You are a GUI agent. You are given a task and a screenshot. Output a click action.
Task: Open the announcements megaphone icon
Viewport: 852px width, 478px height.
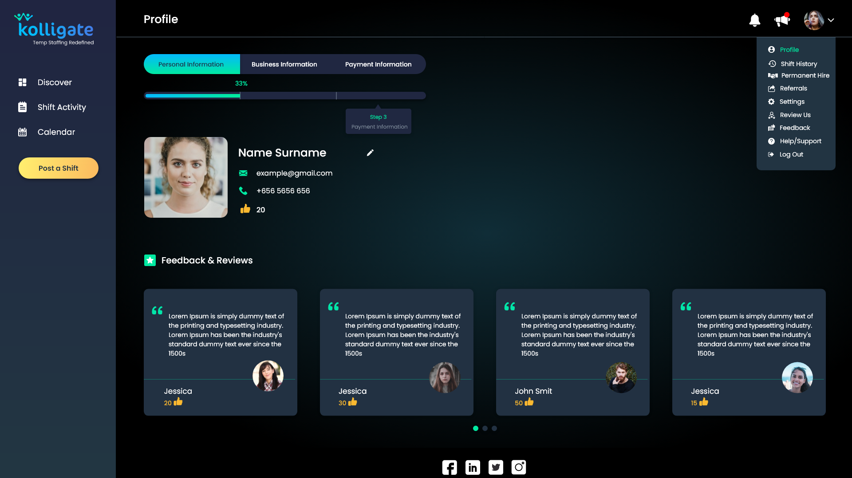782,20
